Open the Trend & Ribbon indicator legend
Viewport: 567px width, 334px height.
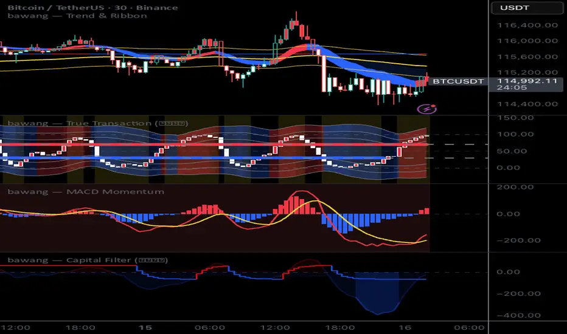pos(77,16)
